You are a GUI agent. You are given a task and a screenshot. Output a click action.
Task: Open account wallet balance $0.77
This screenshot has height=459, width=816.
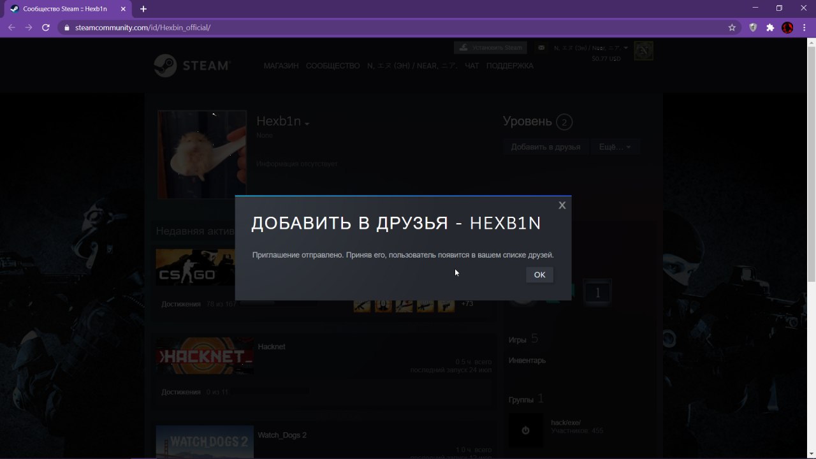[x=606, y=59]
